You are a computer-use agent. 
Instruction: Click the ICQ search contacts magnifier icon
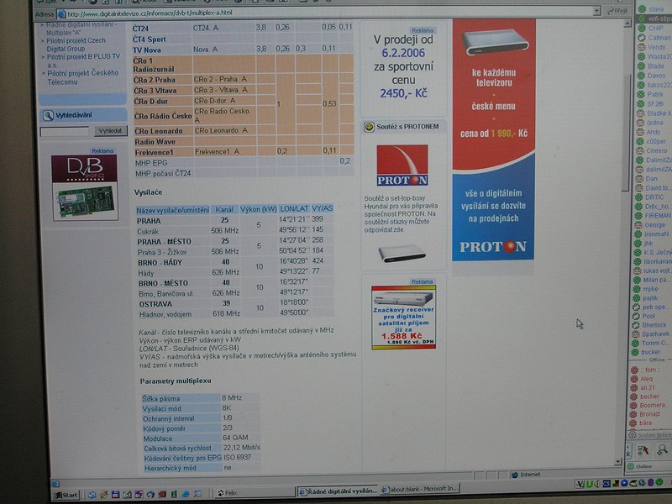[663, 450]
